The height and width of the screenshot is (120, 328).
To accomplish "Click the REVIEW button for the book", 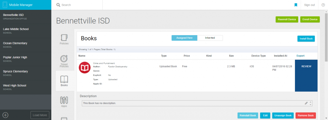I will pos(306,76).
